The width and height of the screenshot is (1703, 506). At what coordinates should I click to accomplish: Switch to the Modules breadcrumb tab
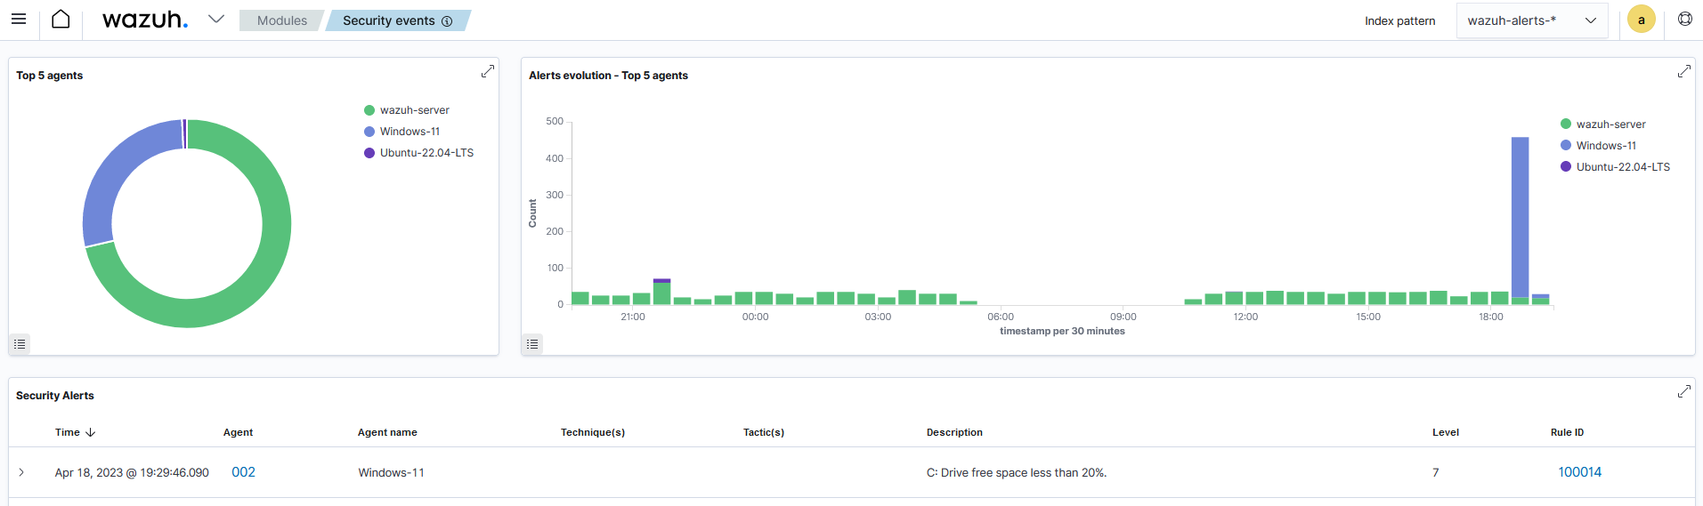[x=281, y=20]
